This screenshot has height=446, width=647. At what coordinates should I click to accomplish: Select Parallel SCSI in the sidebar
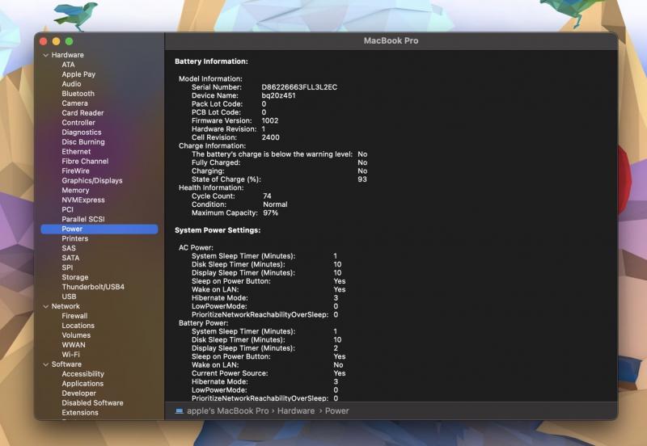(x=83, y=219)
